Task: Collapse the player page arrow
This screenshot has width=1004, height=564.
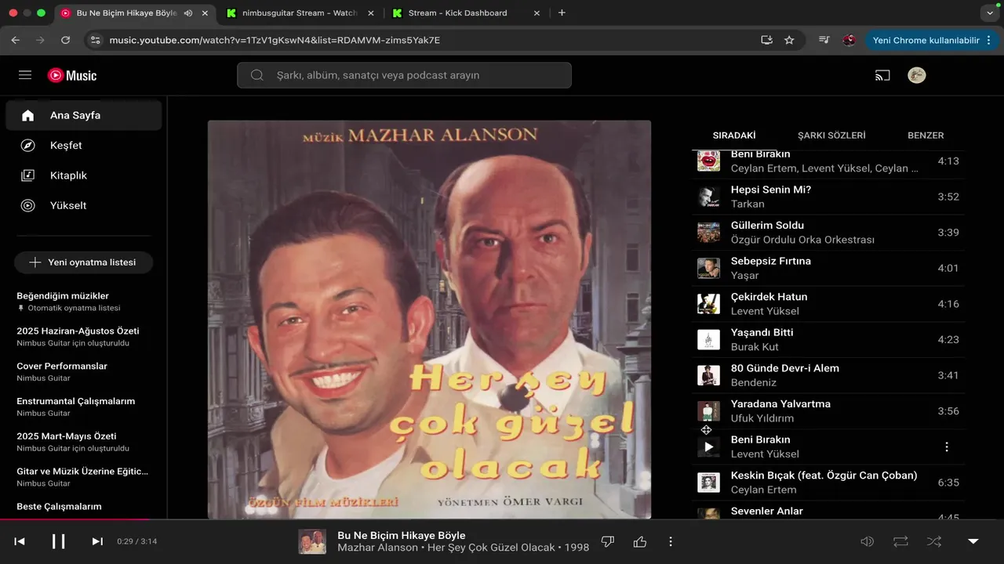Action: (x=973, y=541)
